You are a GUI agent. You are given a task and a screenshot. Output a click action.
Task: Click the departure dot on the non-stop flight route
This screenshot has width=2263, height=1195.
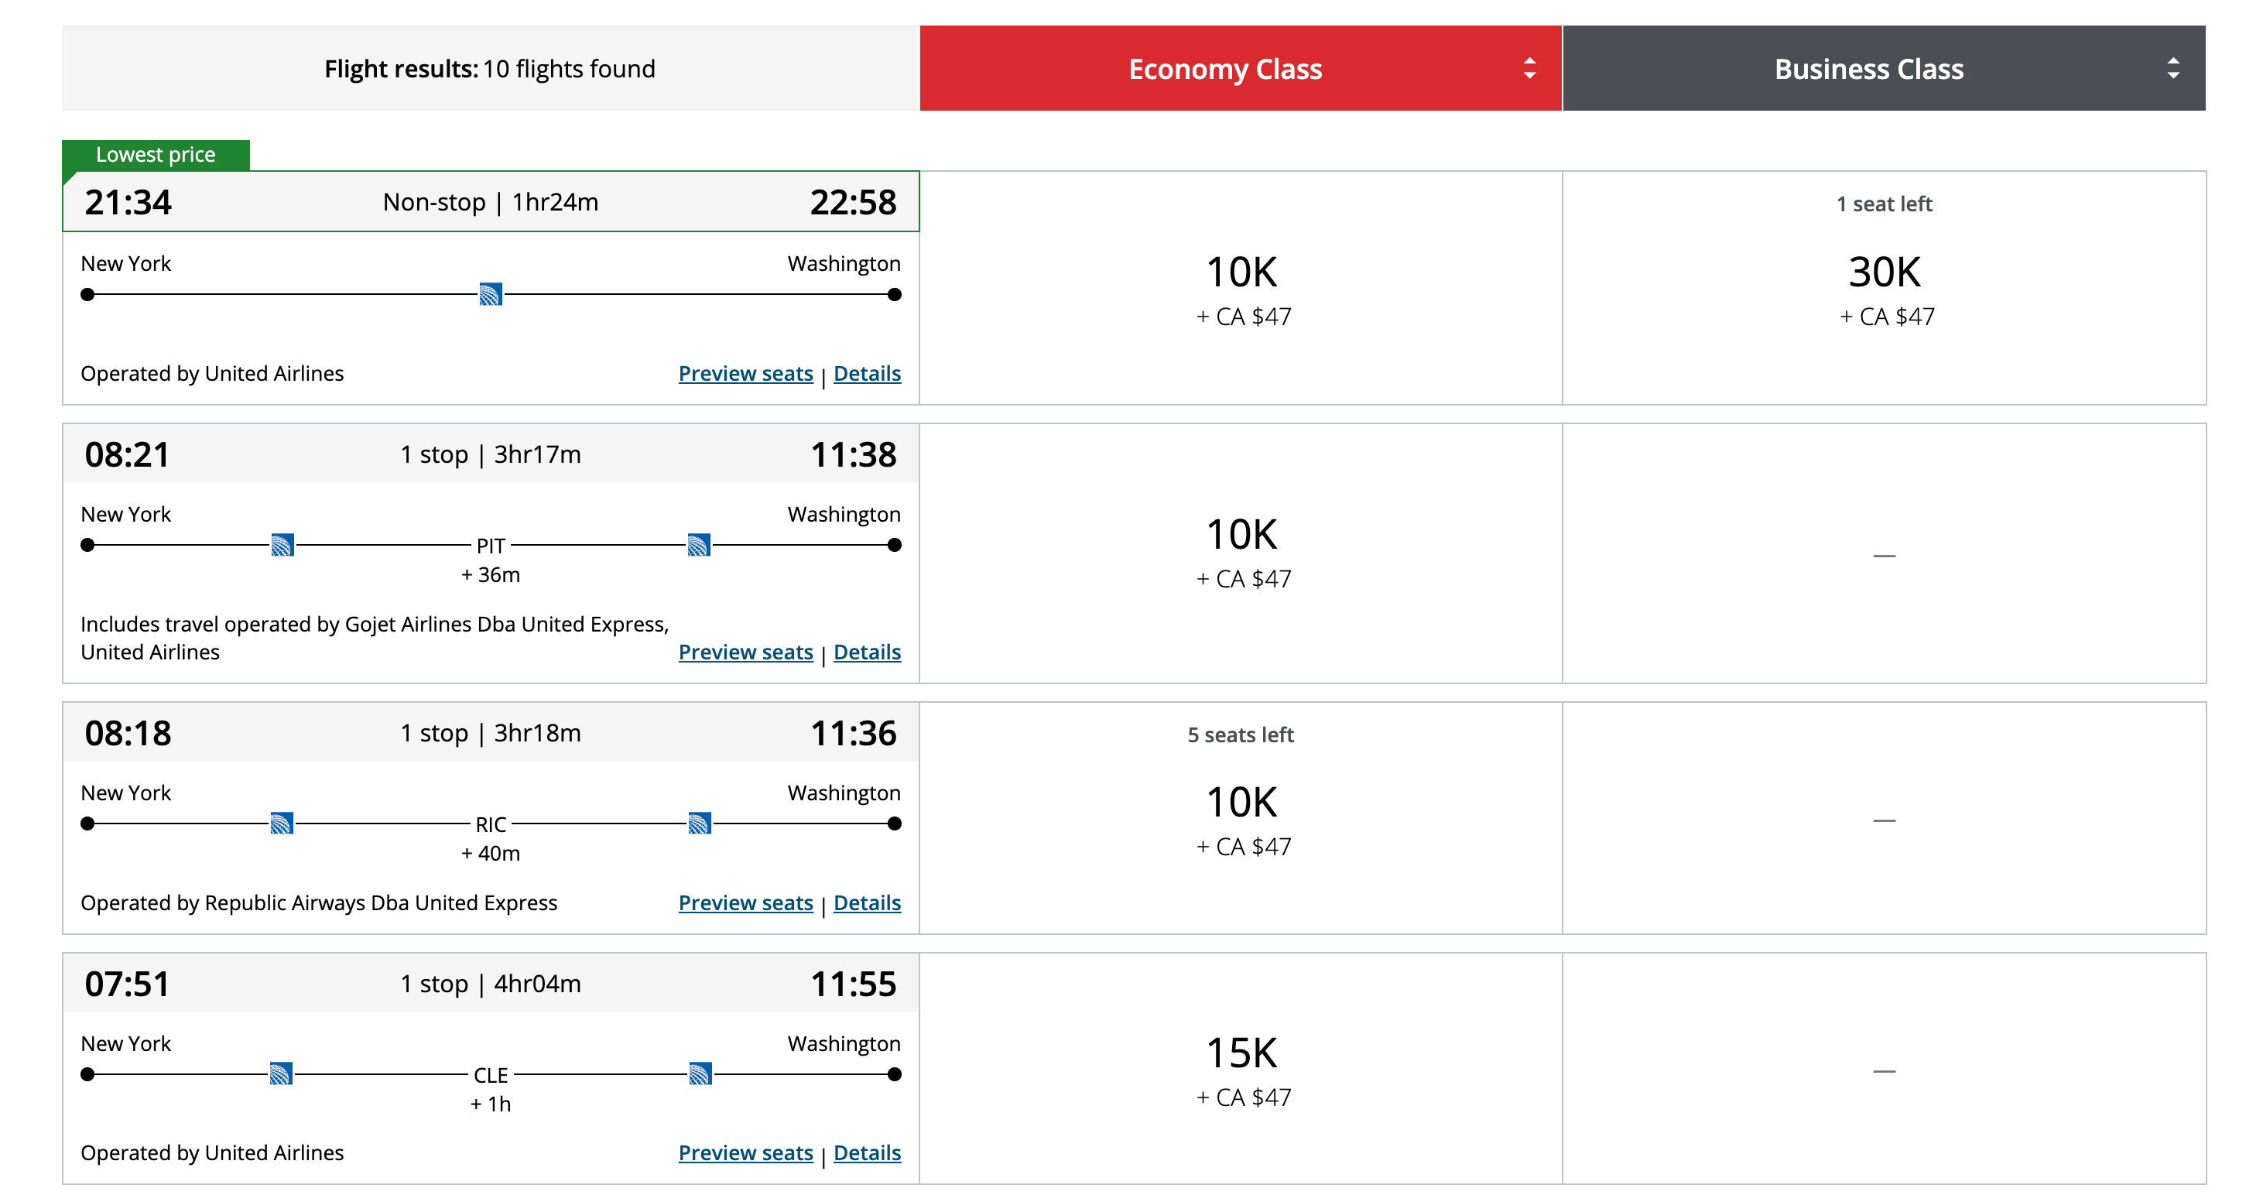88,295
